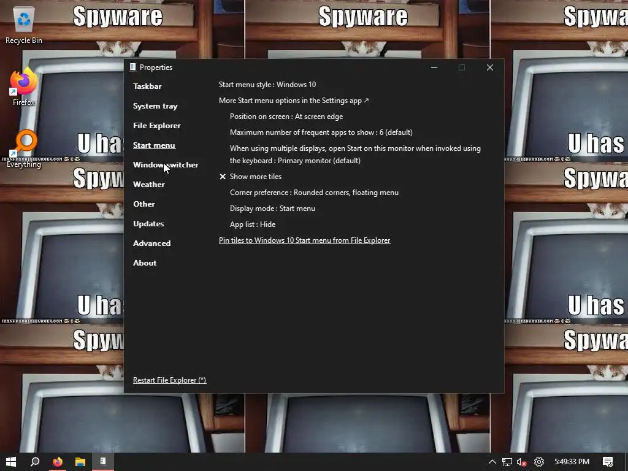Screen dimensions: 628x471
Task: Change Display mode Start menu setting
Action: tap(272, 209)
